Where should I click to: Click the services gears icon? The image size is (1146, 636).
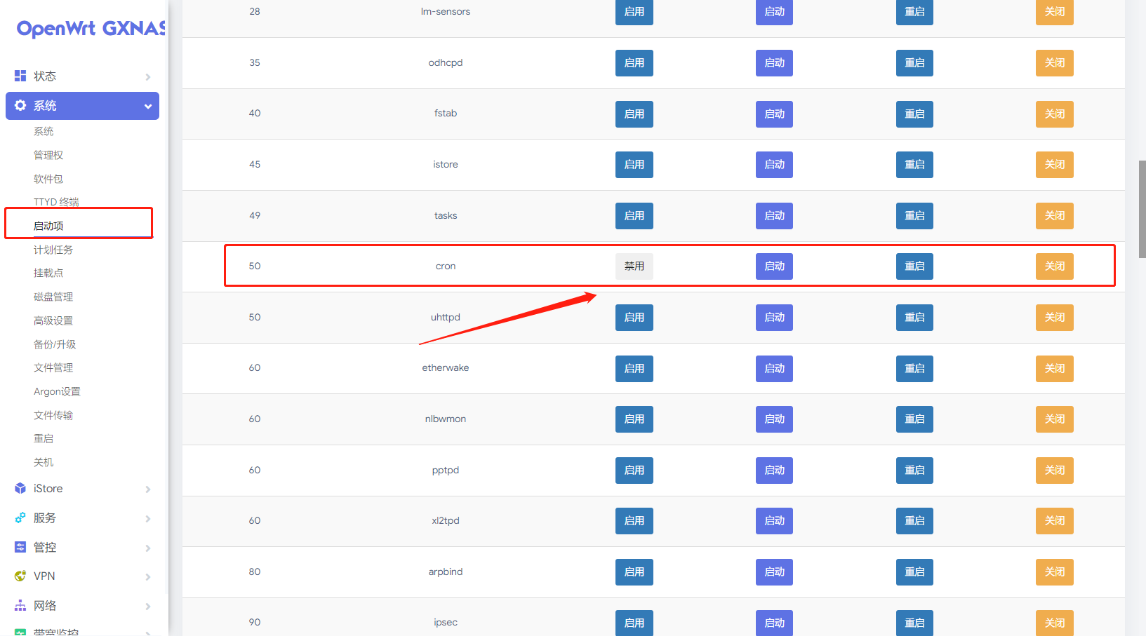[x=20, y=518]
